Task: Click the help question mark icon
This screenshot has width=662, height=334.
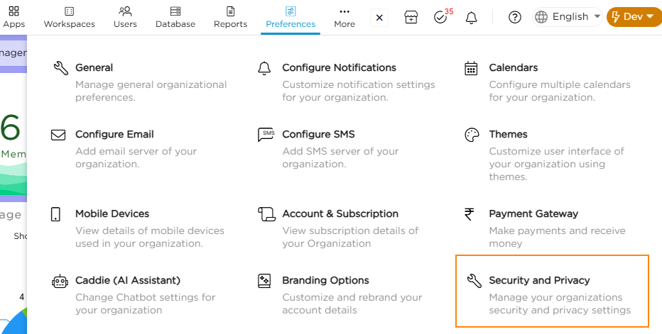Action: [515, 17]
